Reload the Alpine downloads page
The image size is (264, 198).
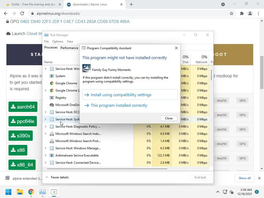pos(22,13)
